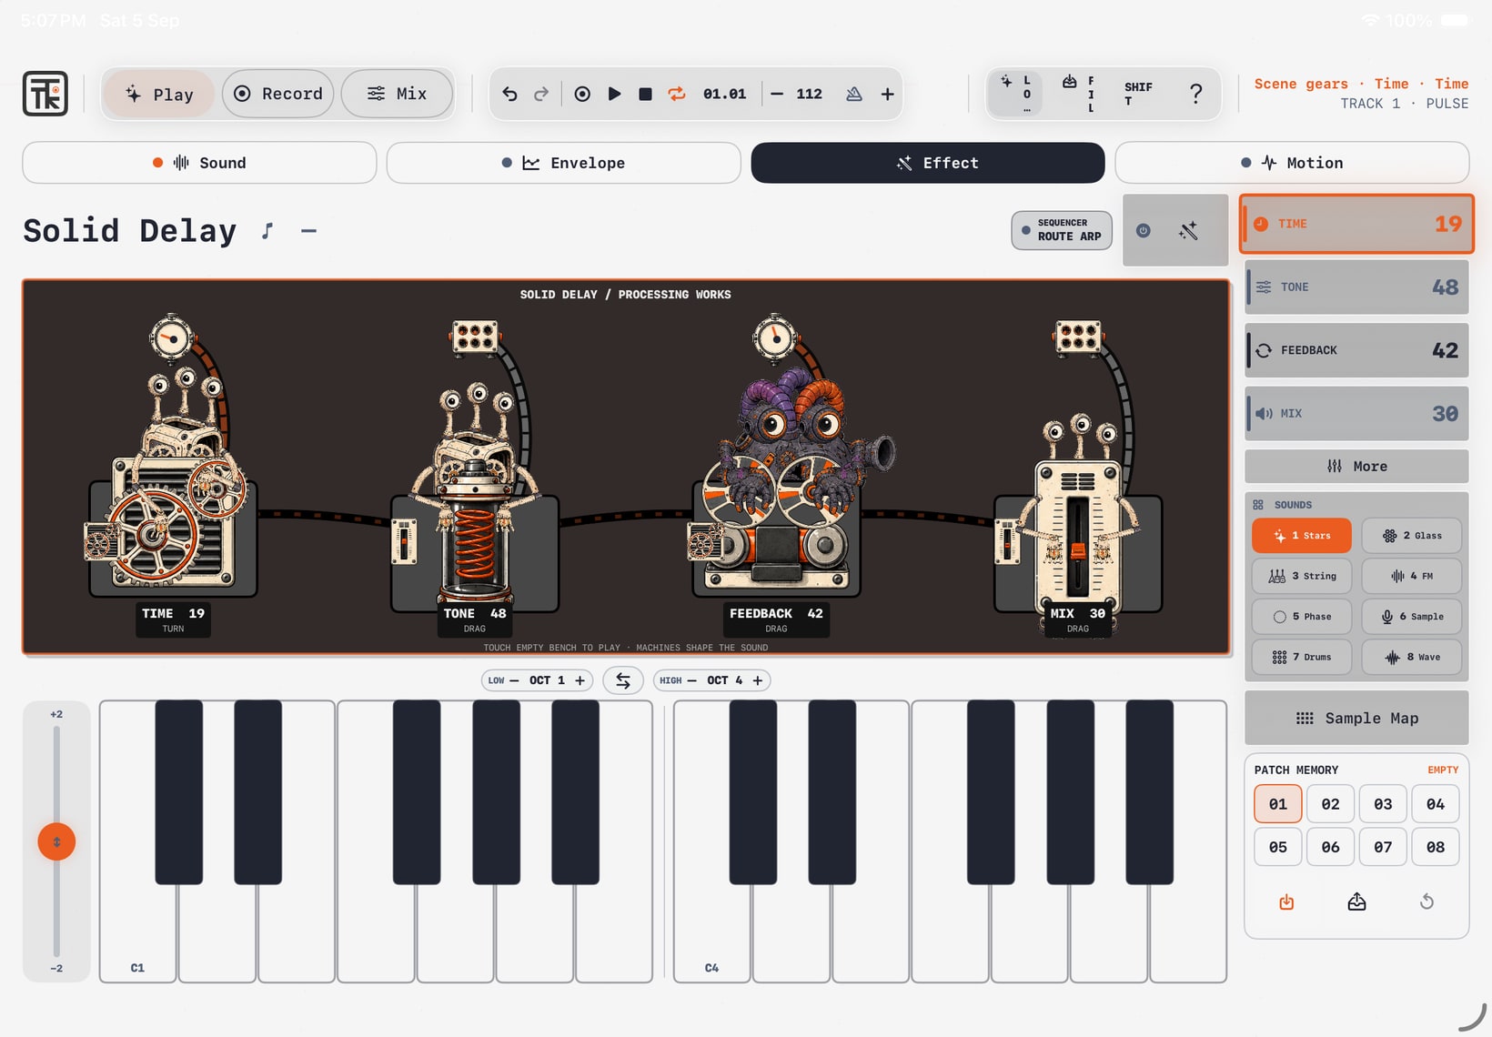Toggle the effect power icon
This screenshot has width=1492, height=1037.
tap(1144, 231)
